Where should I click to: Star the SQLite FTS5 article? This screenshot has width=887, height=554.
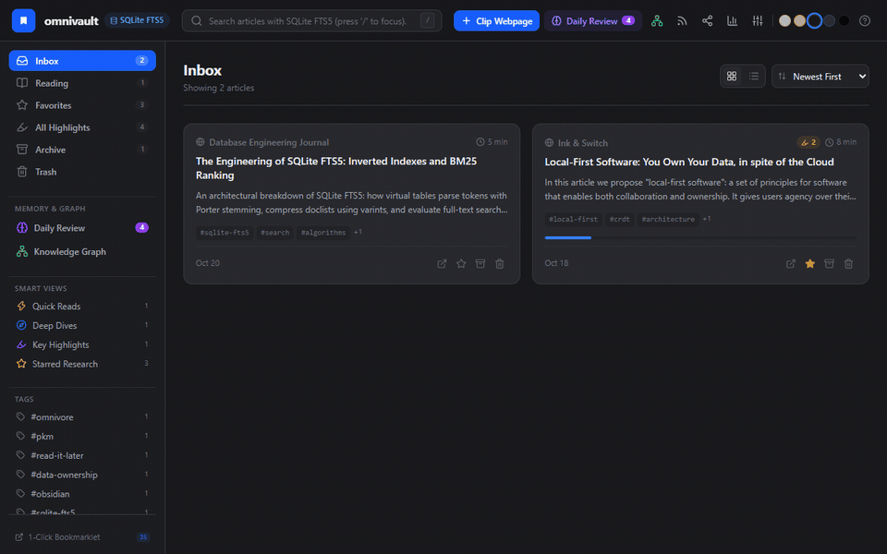tap(461, 263)
